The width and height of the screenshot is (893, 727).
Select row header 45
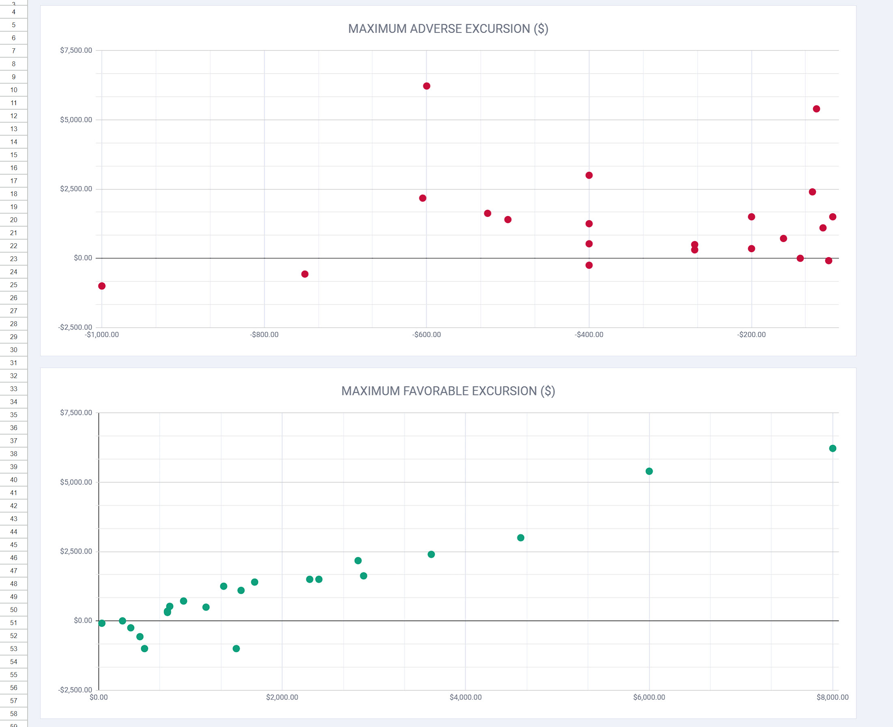click(x=14, y=544)
